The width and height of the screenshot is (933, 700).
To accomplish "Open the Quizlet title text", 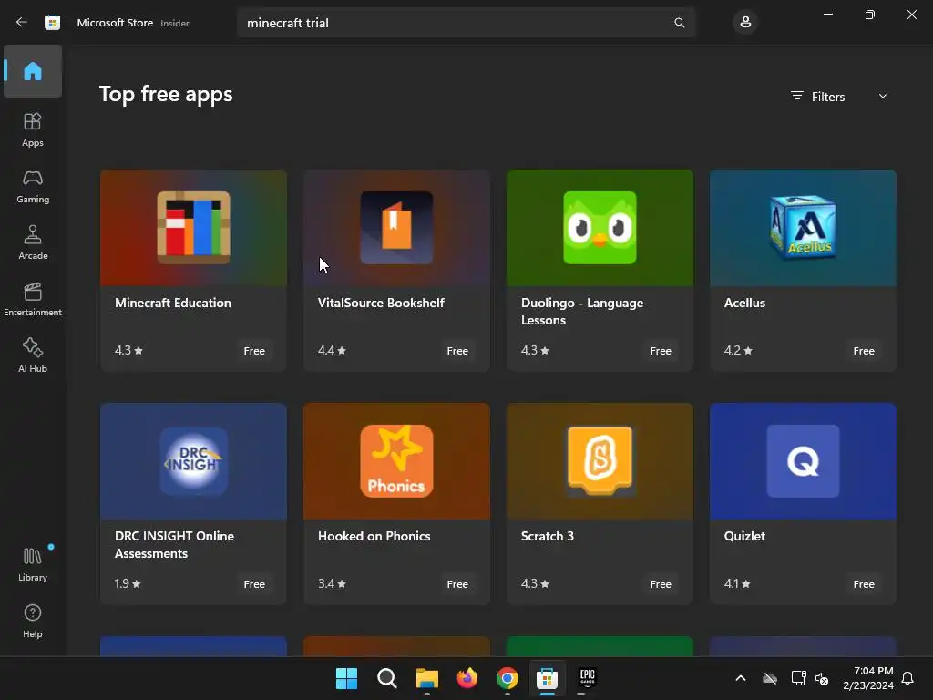I will (744, 536).
